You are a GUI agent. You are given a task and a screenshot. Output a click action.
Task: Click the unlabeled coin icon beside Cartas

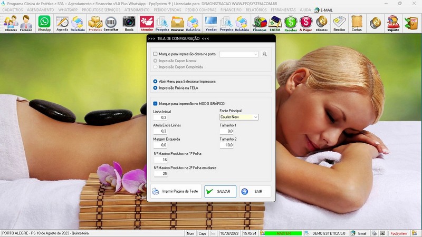point(375,23)
